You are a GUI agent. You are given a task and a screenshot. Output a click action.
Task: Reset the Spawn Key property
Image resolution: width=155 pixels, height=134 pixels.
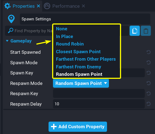(x=148, y=73)
